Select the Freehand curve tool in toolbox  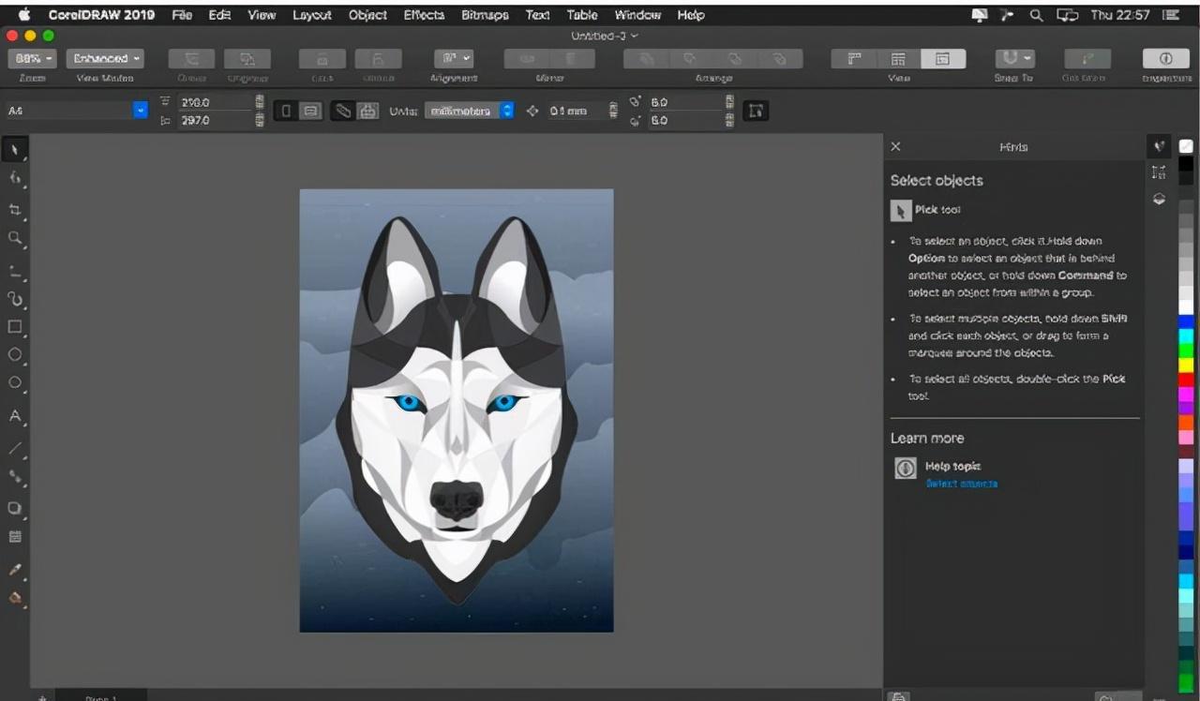tap(15, 272)
